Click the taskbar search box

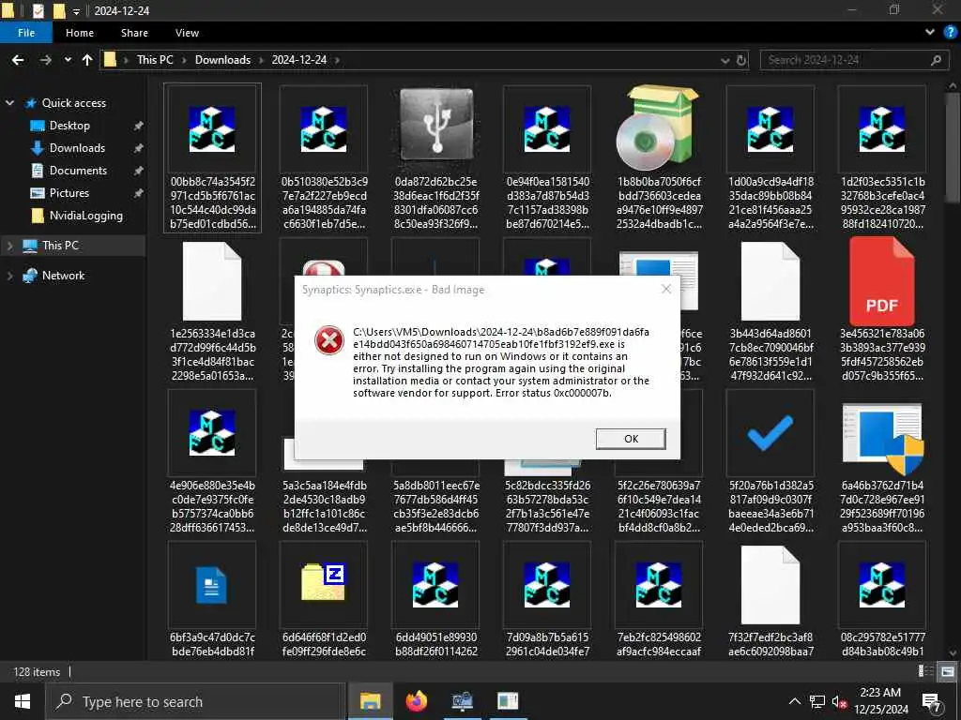195,701
